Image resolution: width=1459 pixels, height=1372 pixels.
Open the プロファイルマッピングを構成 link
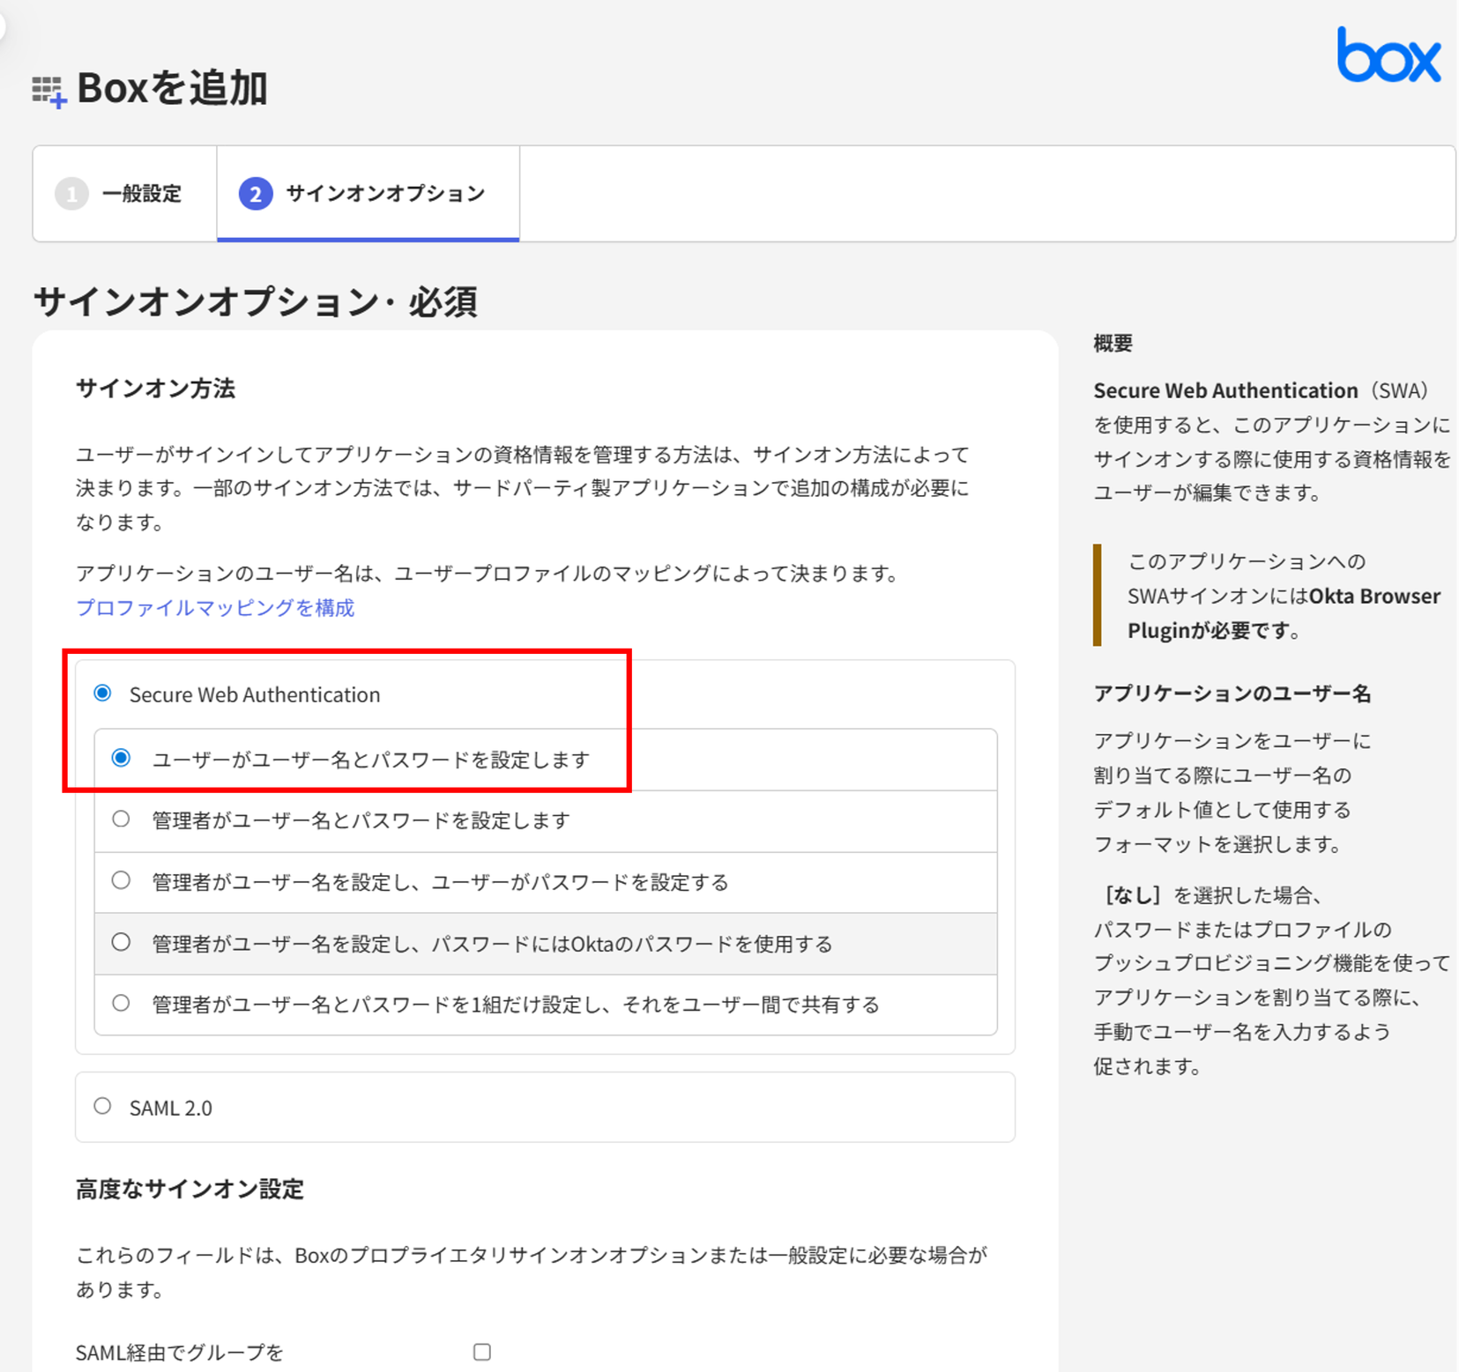tap(215, 608)
